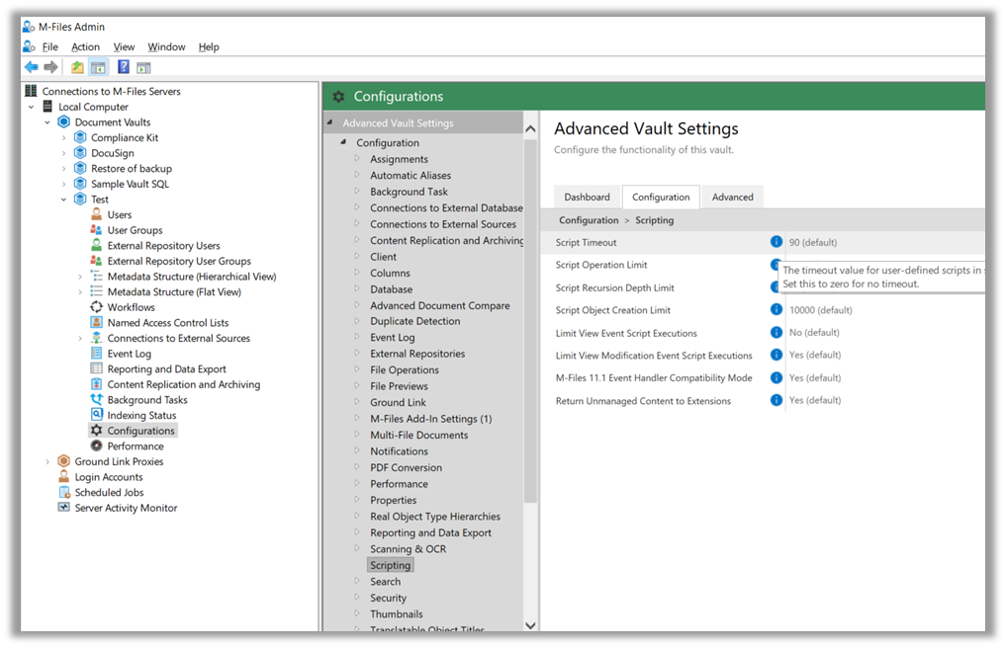
Task: Expand the Compliance Kit vault node
Action: [63, 137]
